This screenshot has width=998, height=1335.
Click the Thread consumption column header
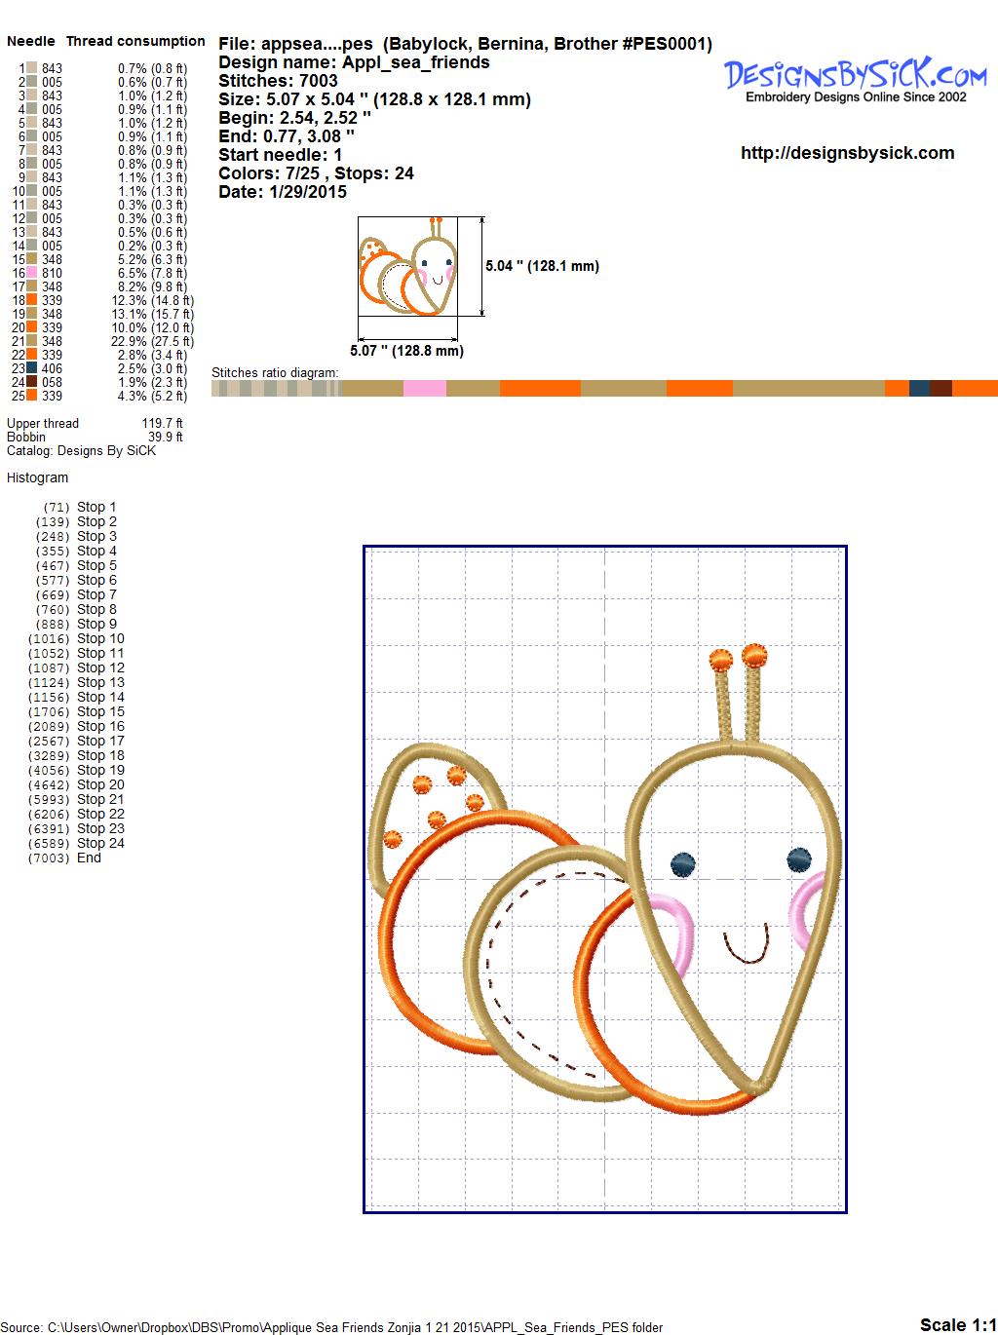click(135, 41)
